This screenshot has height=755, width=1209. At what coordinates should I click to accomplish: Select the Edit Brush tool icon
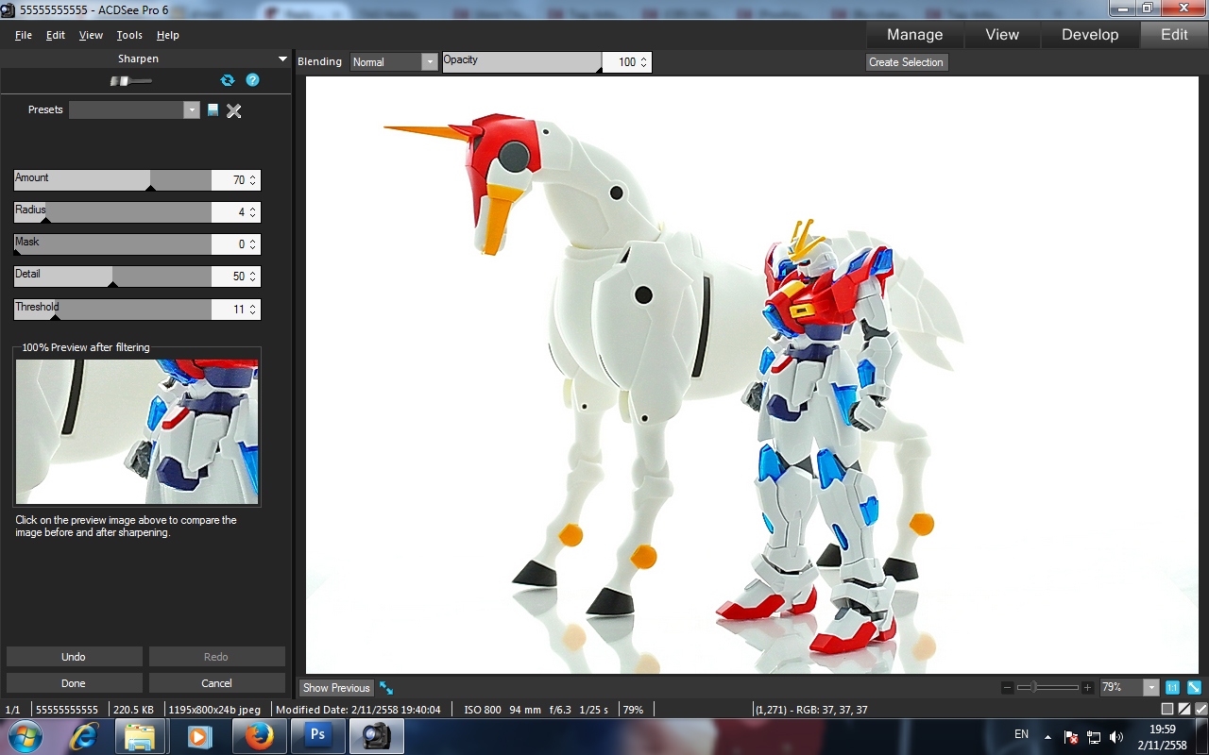(x=130, y=81)
